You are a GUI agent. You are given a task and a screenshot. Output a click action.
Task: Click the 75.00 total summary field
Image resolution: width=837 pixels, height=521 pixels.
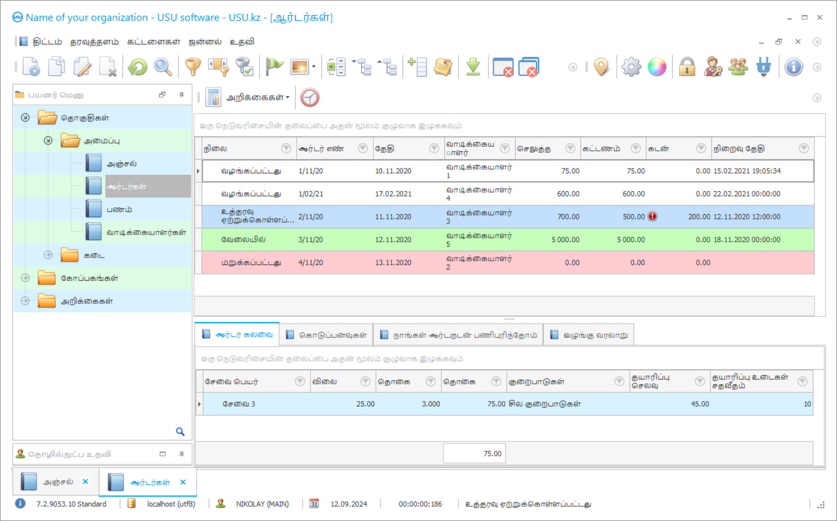[474, 453]
